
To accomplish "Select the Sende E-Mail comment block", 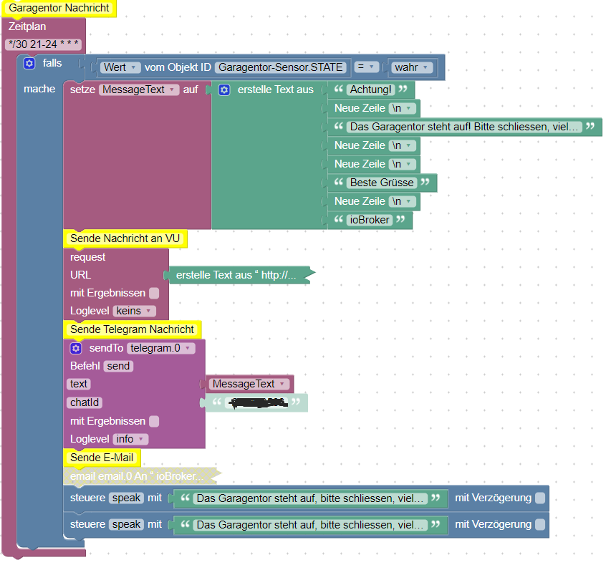I will (102, 458).
